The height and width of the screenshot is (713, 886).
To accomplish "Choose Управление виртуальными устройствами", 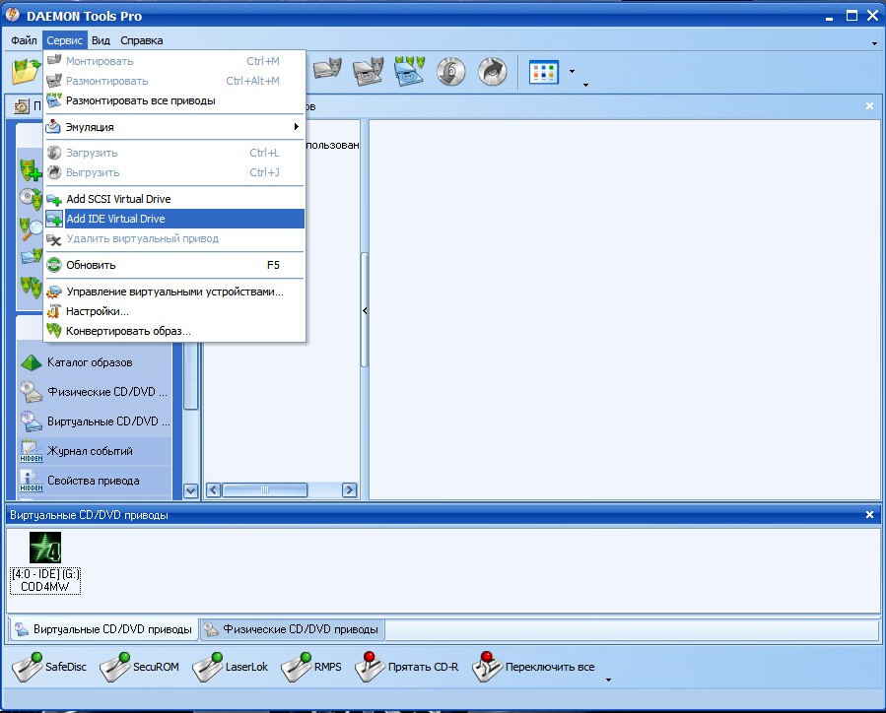I will point(174,292).
